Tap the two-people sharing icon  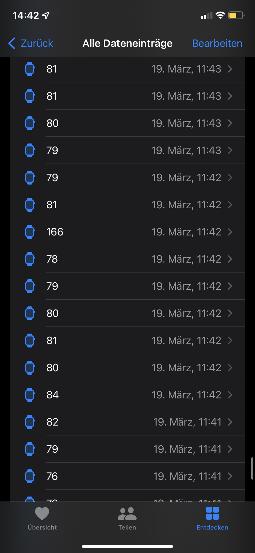127,514
